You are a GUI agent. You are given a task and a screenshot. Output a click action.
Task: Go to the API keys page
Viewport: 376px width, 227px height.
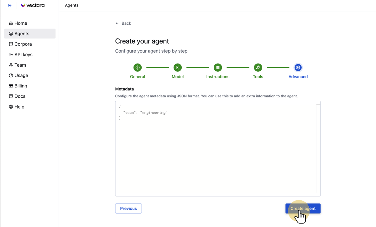point(23,54)
